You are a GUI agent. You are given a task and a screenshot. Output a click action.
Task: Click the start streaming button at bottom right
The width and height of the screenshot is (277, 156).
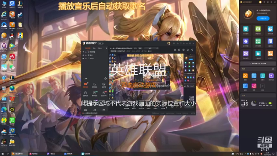click(189, 107)
